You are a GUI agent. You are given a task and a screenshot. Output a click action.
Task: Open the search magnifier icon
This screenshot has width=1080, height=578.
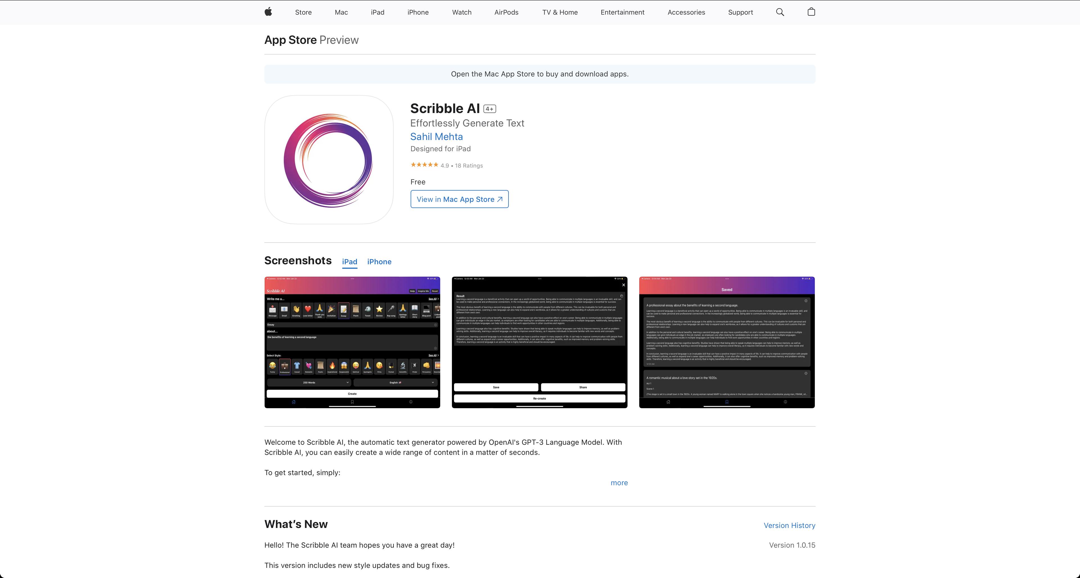pos(780,12)
